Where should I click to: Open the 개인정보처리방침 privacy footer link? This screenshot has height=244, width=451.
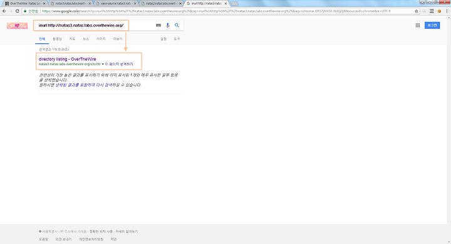91,239
